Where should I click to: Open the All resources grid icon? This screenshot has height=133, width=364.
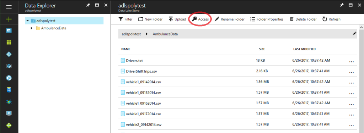(x=9, y=43)
